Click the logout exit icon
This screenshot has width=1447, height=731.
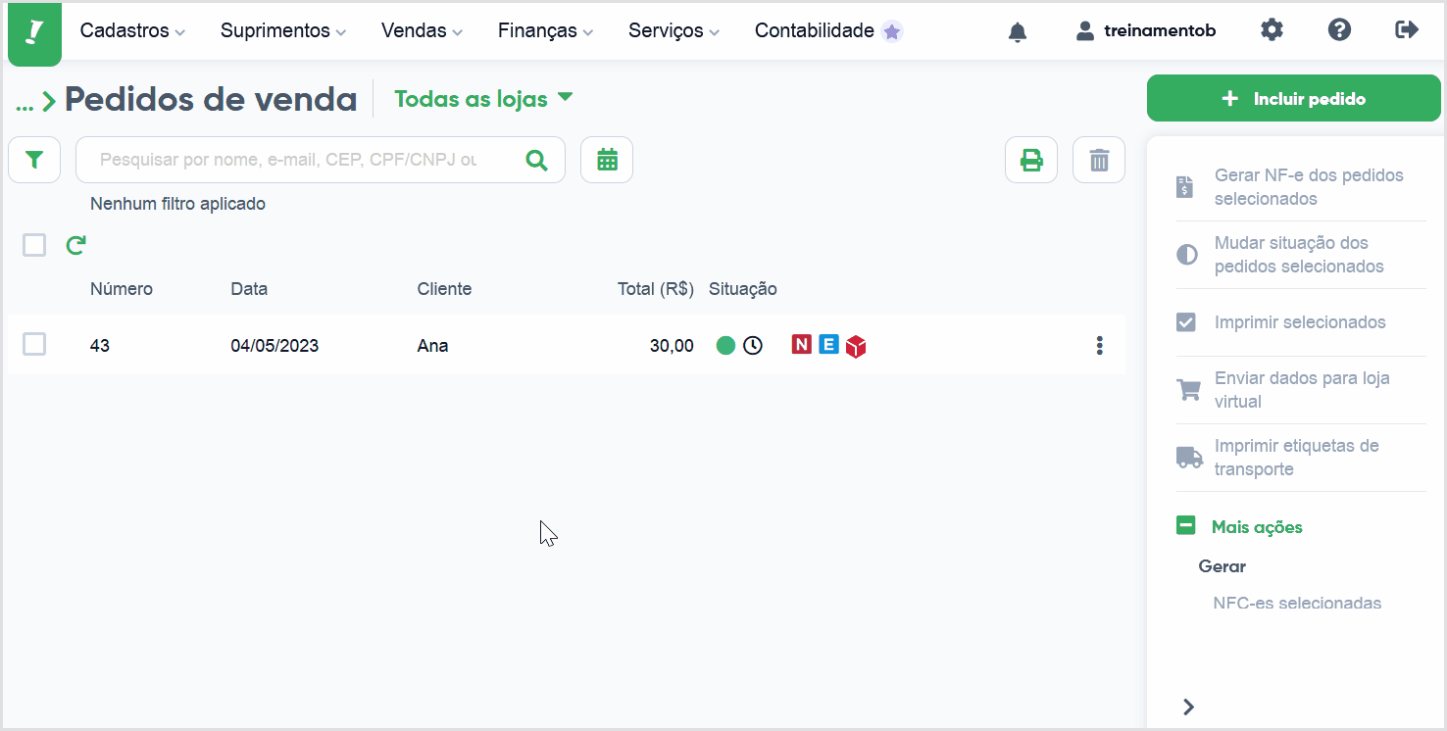(x=1407, y=30)
